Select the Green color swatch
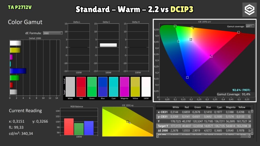This screenshot has width=260, height=146. click(x=92, y=87)
